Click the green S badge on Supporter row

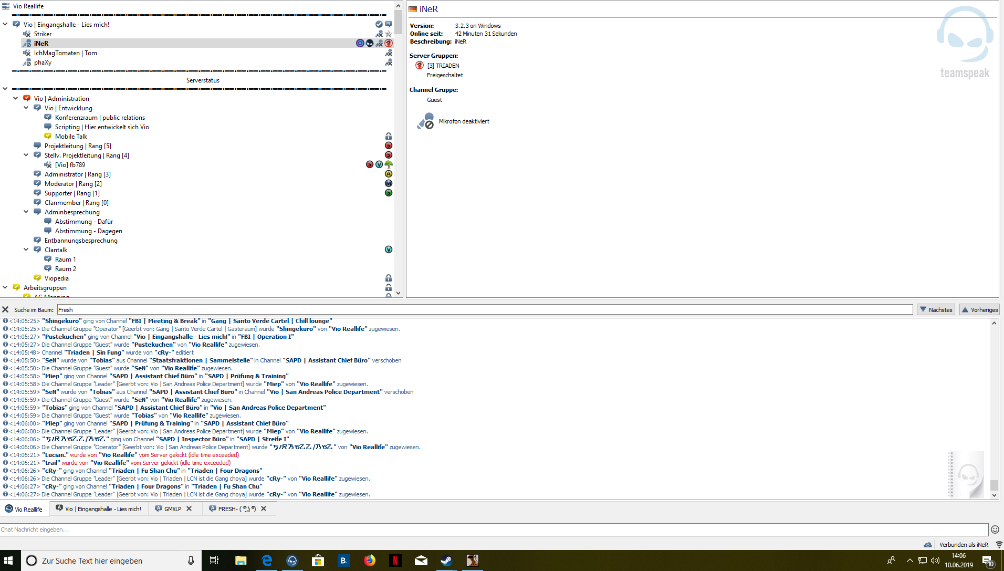389,193
